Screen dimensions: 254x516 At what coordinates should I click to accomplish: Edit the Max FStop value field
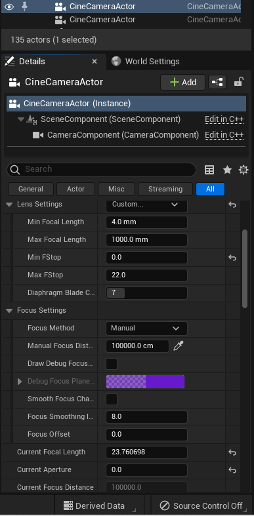[x=146, y=275]
